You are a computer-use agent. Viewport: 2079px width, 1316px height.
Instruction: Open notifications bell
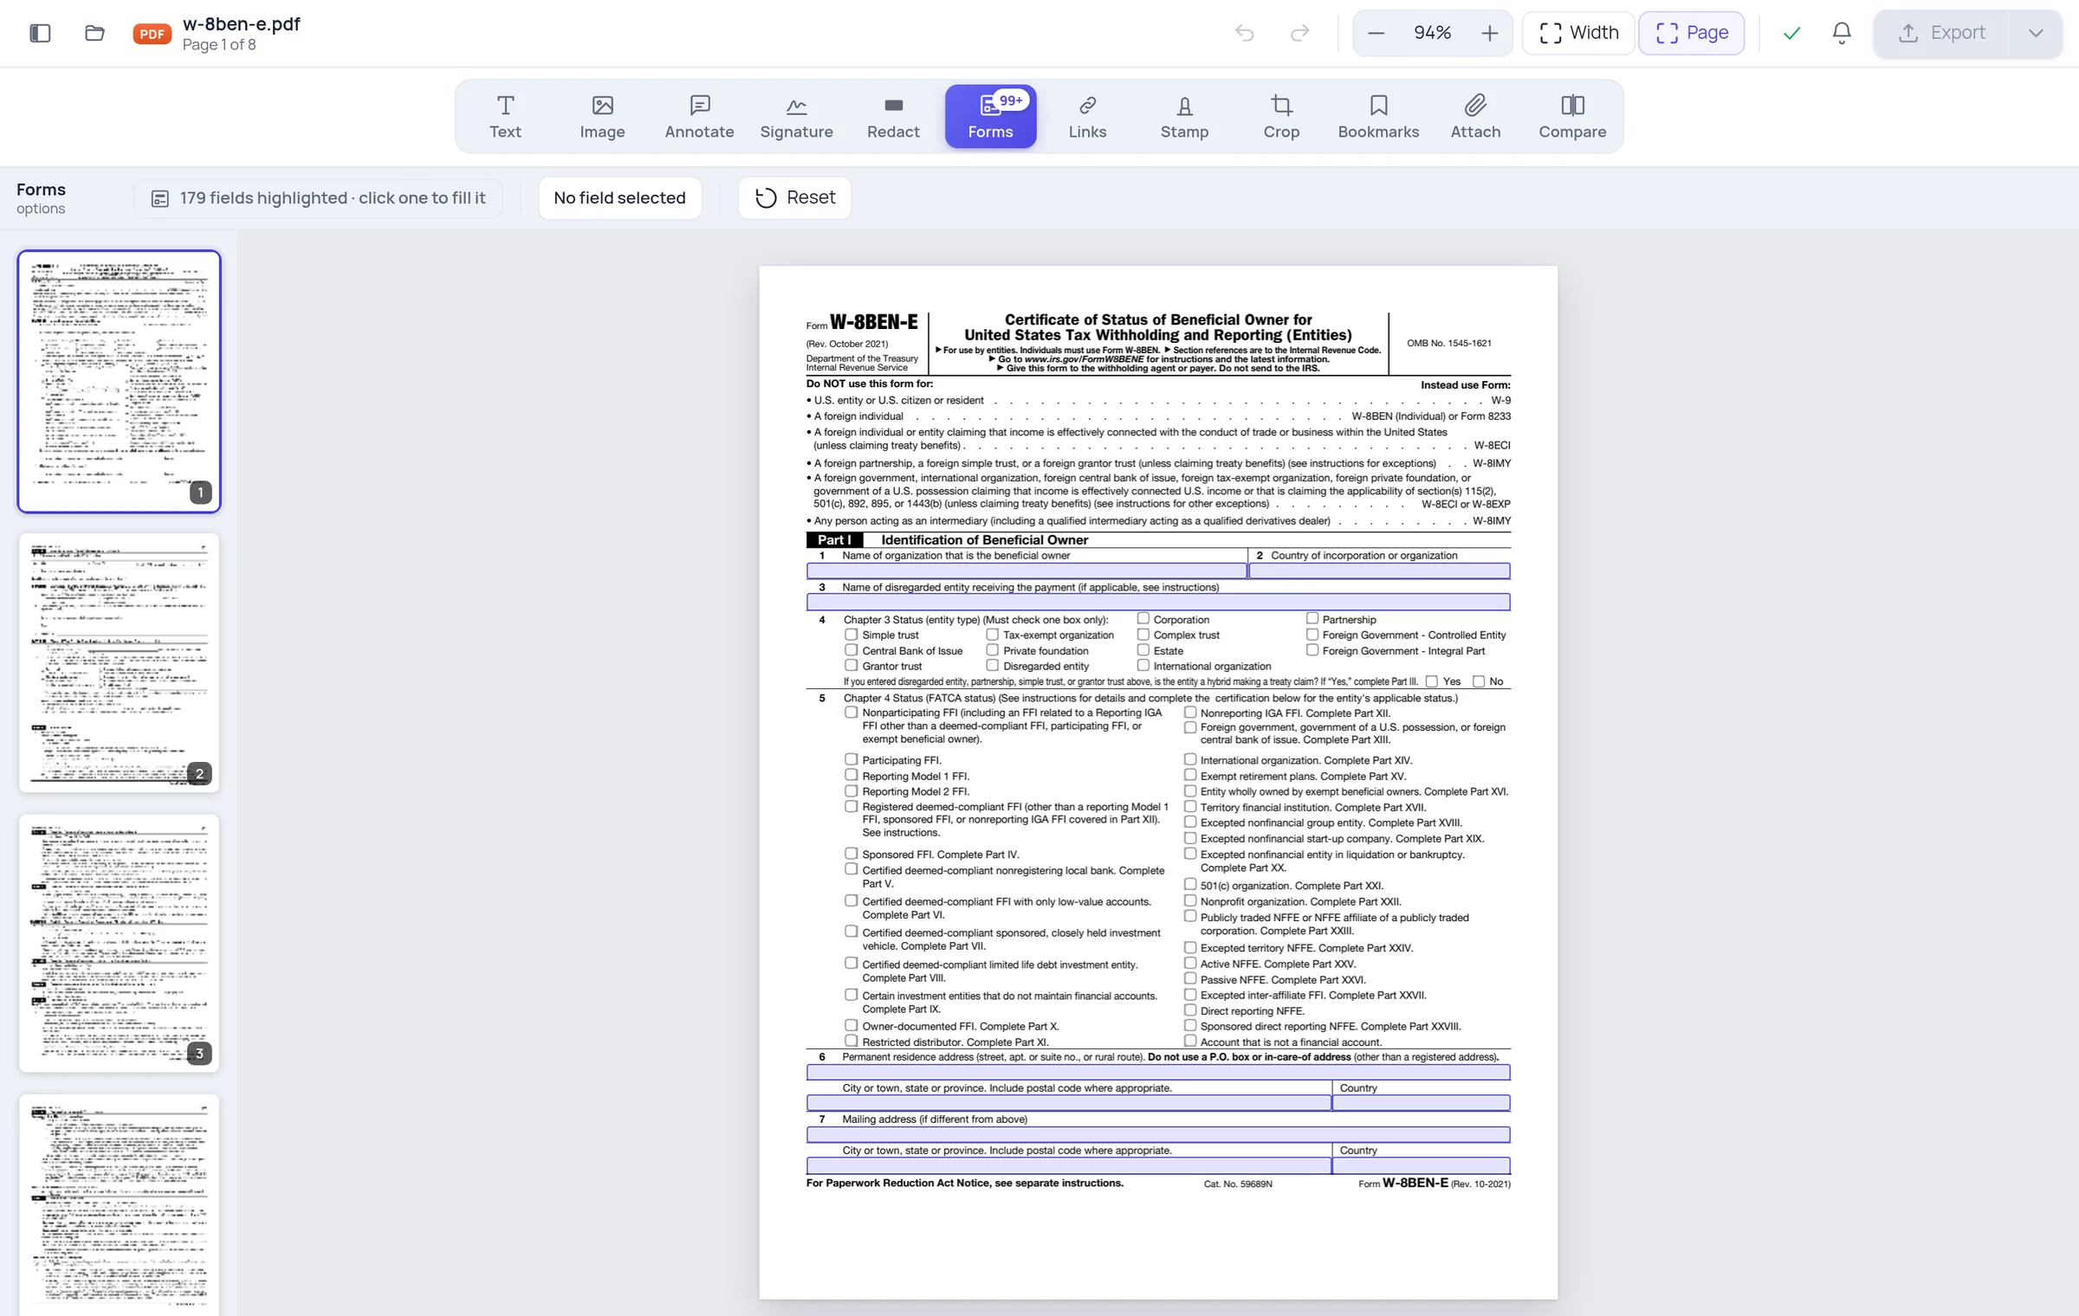(1842, 33)
